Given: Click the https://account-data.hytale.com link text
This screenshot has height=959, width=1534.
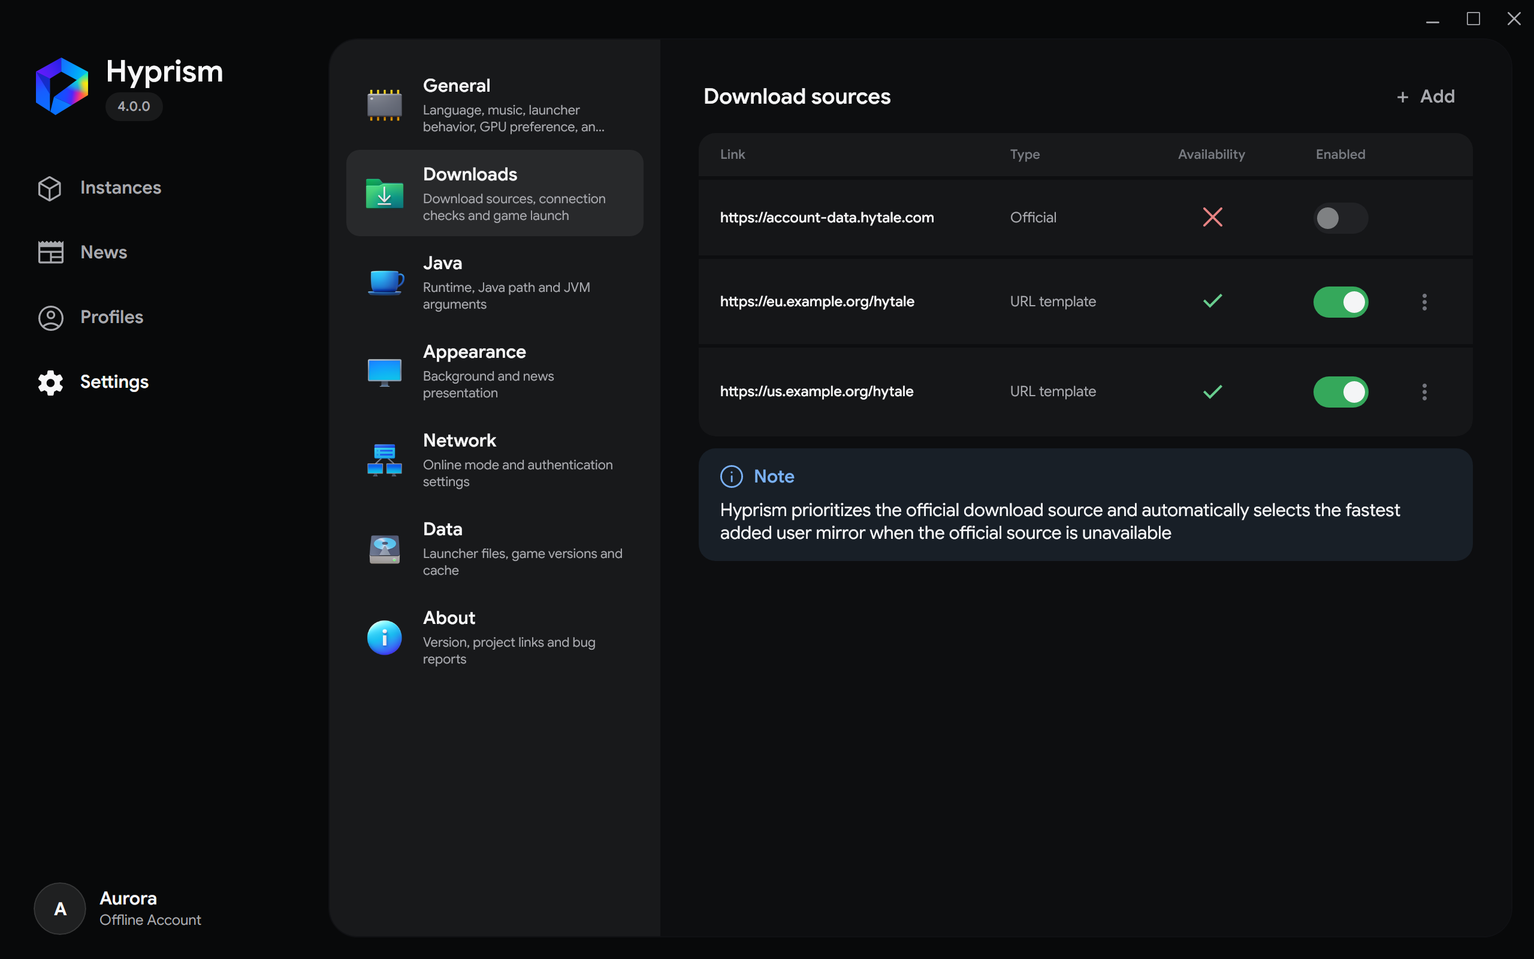Looking at the screenshot, I should point(826,218).
